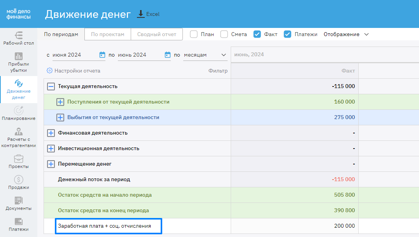Open Документы section in the sidebar
Screen dimensions: 419x237
pos(19,201)
